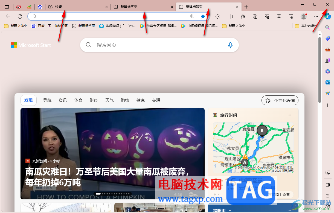Screen dimensions: 334x213
Task: Select the 交通 feed tab
Action: [156, 100]
